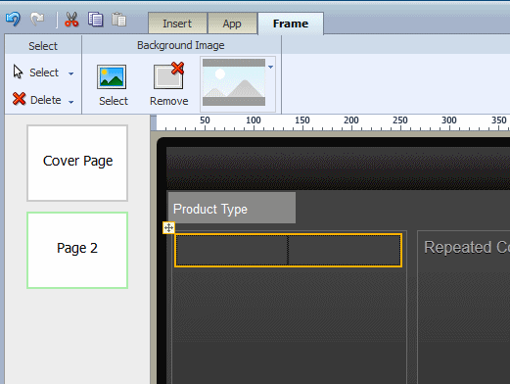Click the move handle on selected grid
Image resolution: width=510 pixels, height=384 pixels.
pos(168,227)
